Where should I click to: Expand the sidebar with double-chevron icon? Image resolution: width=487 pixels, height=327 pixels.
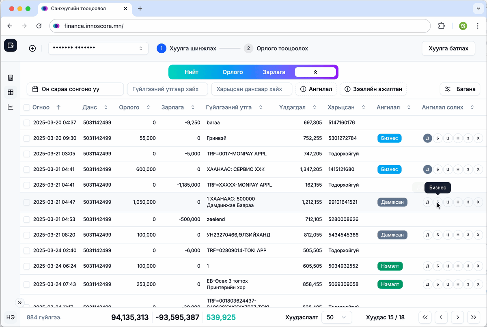click(19, 303)
